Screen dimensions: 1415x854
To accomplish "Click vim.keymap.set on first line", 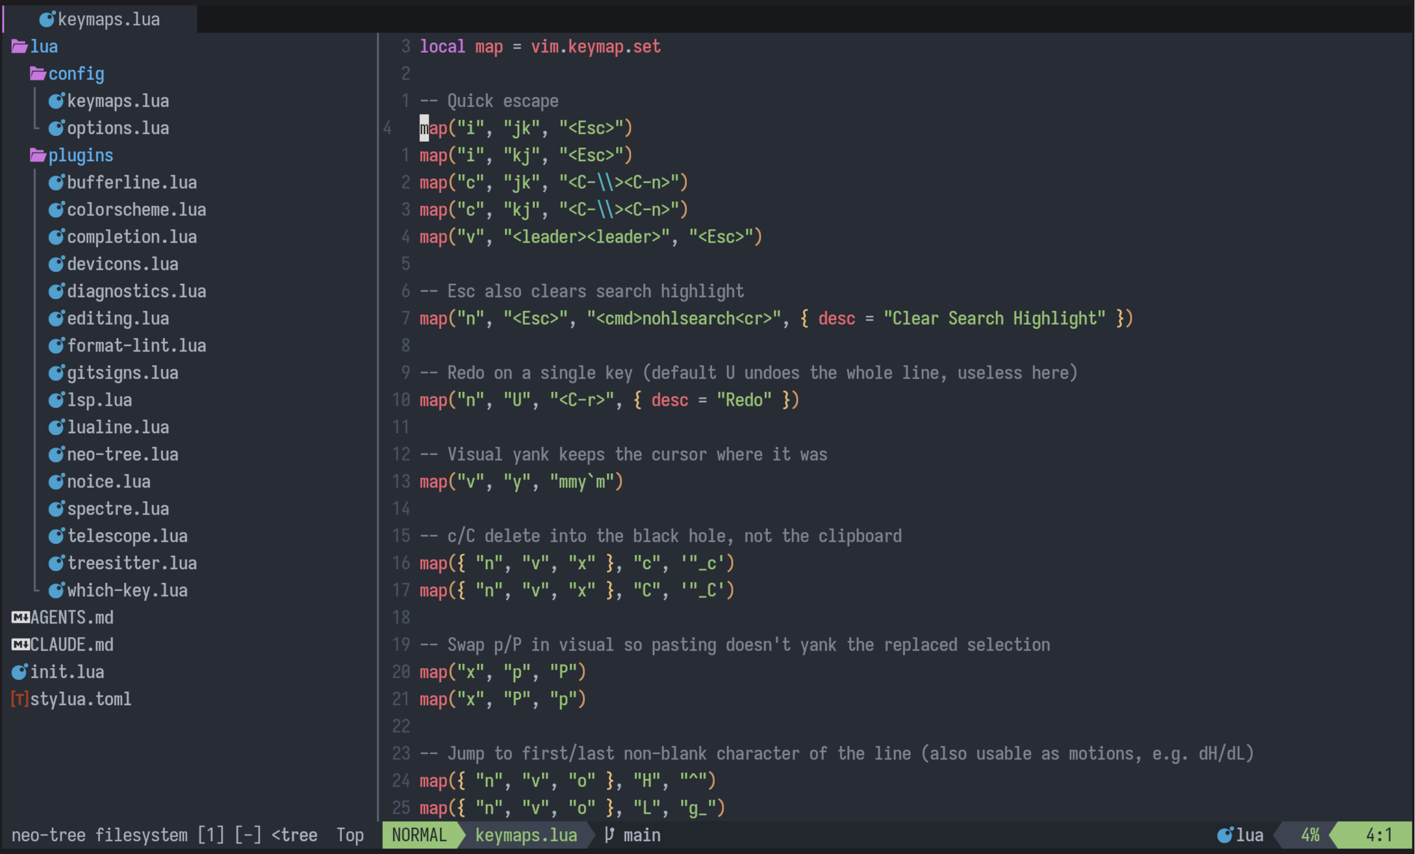I will (596, 46).
